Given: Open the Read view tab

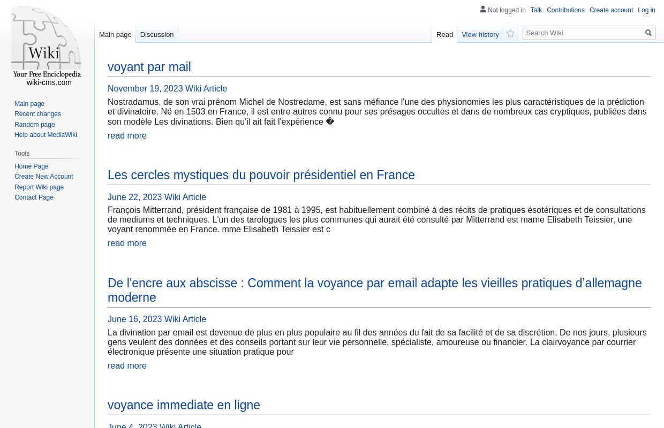Looking at the screenshot, I should [444, 34].
